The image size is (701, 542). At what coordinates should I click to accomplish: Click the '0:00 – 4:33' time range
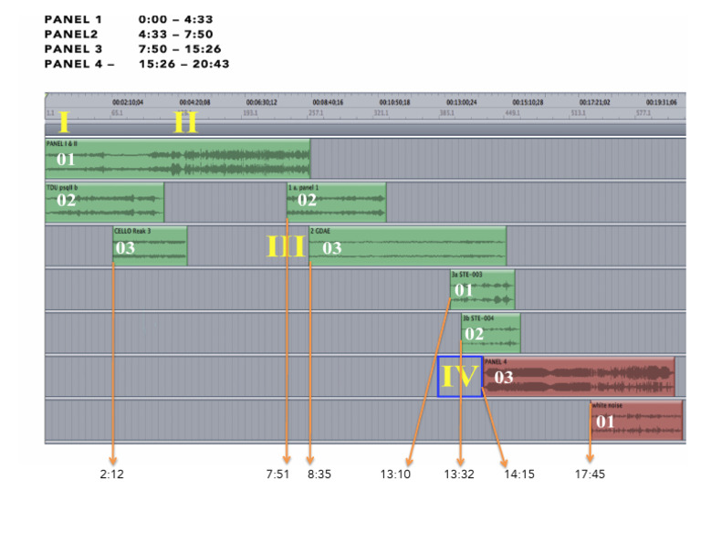[x=175, y=20]
